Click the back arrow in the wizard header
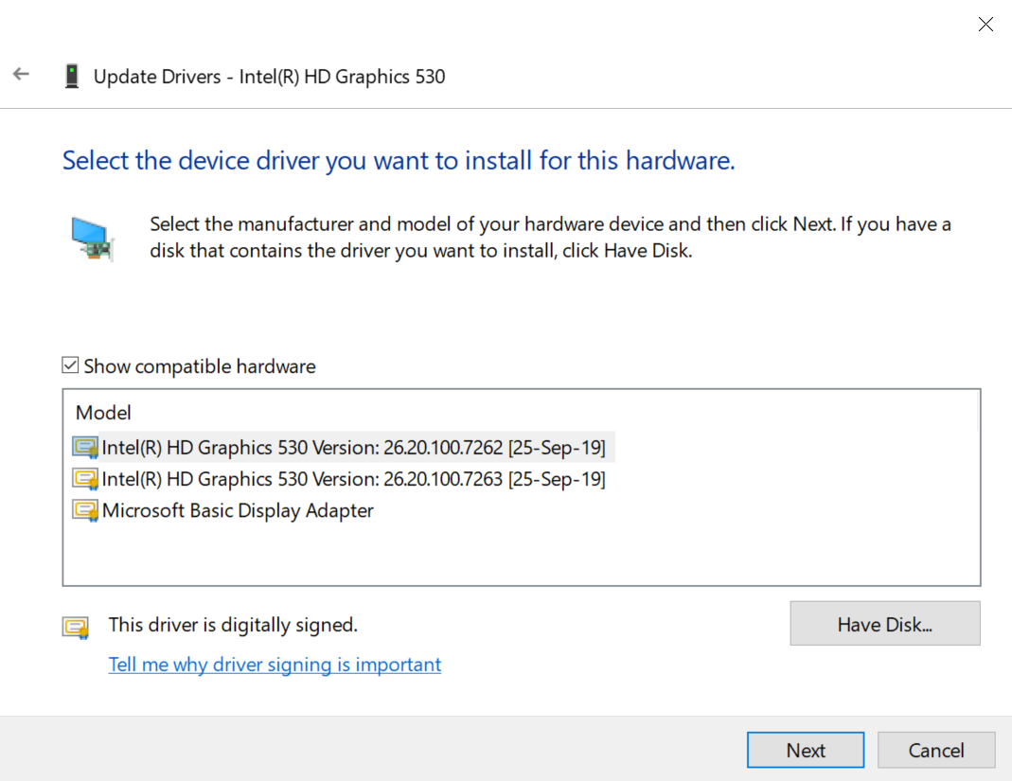 click(x=21, y=74)
